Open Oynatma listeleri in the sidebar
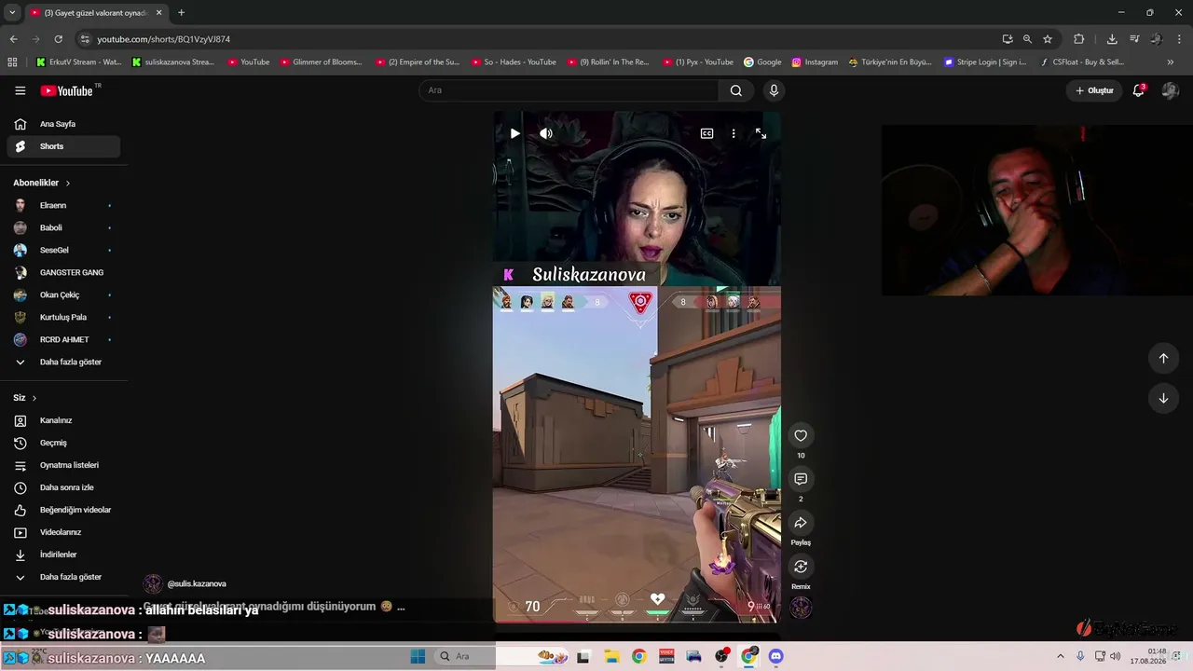This screenshot has width=1193, height=671. pos(63,465)
